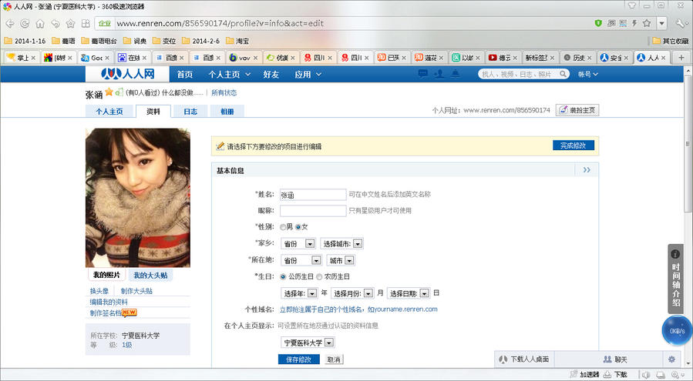Click the 装扮主页 button

pos(577,110)
